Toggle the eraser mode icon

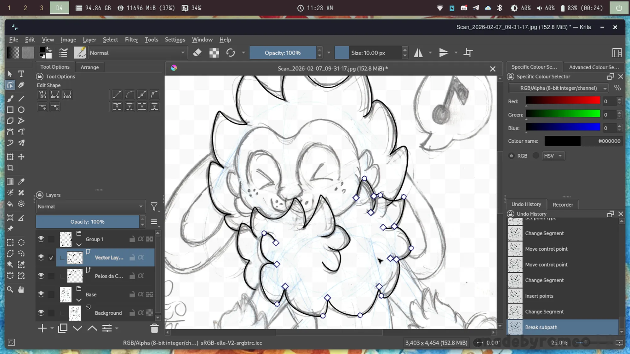[x=197, y=53]
